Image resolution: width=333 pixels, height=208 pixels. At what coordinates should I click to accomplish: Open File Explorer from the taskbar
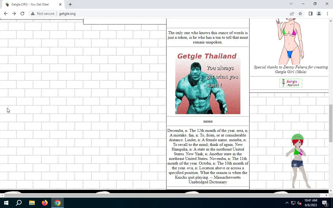32,203
